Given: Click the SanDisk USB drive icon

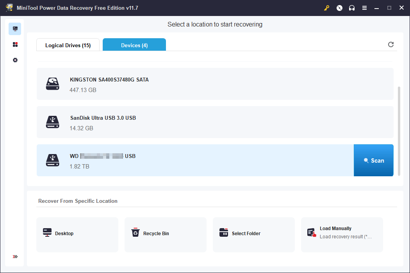Looking at the screenshot, I should pos(53,122).
